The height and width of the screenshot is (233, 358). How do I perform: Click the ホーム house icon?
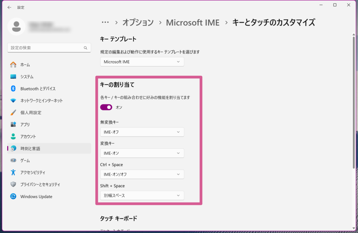tap(13, 65)
